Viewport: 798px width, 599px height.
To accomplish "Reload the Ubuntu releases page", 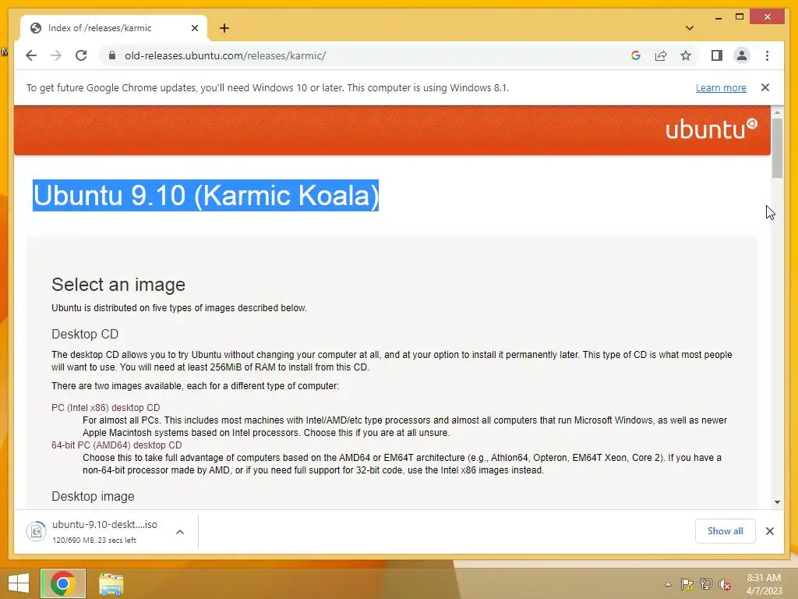I will click(x=81, y=55).
